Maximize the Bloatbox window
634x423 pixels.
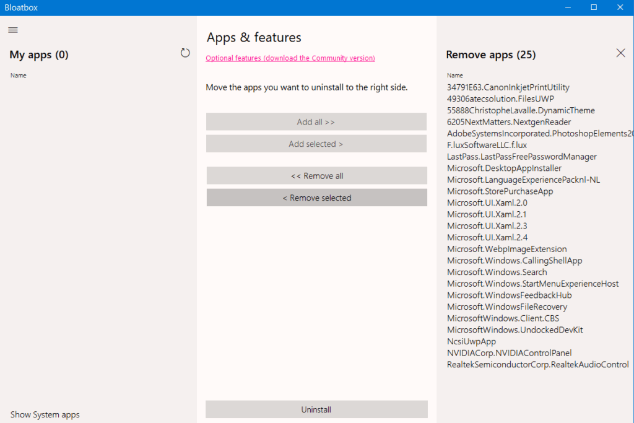tap(594, 7)
